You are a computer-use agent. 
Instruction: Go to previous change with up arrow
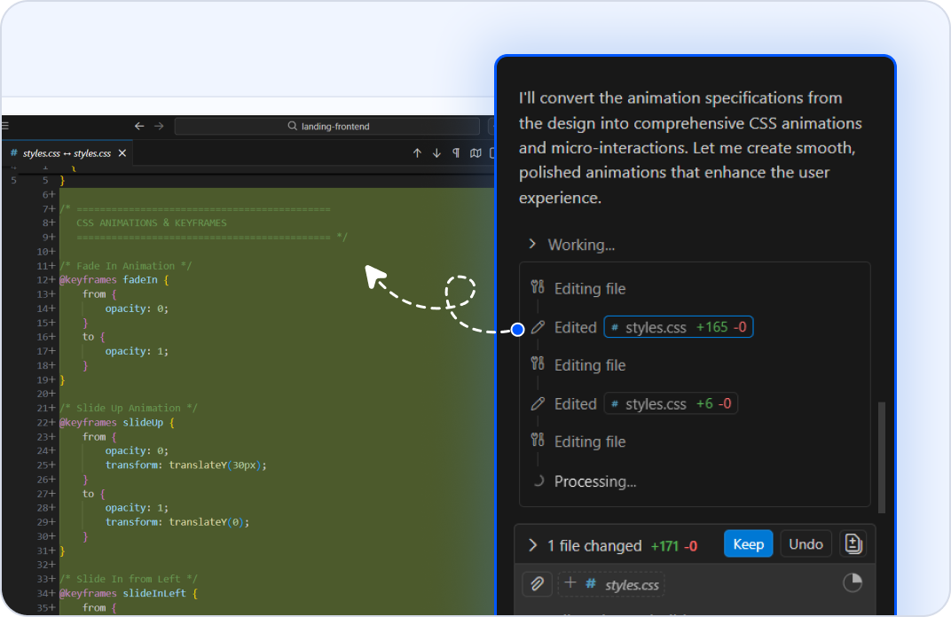[417, 152]
